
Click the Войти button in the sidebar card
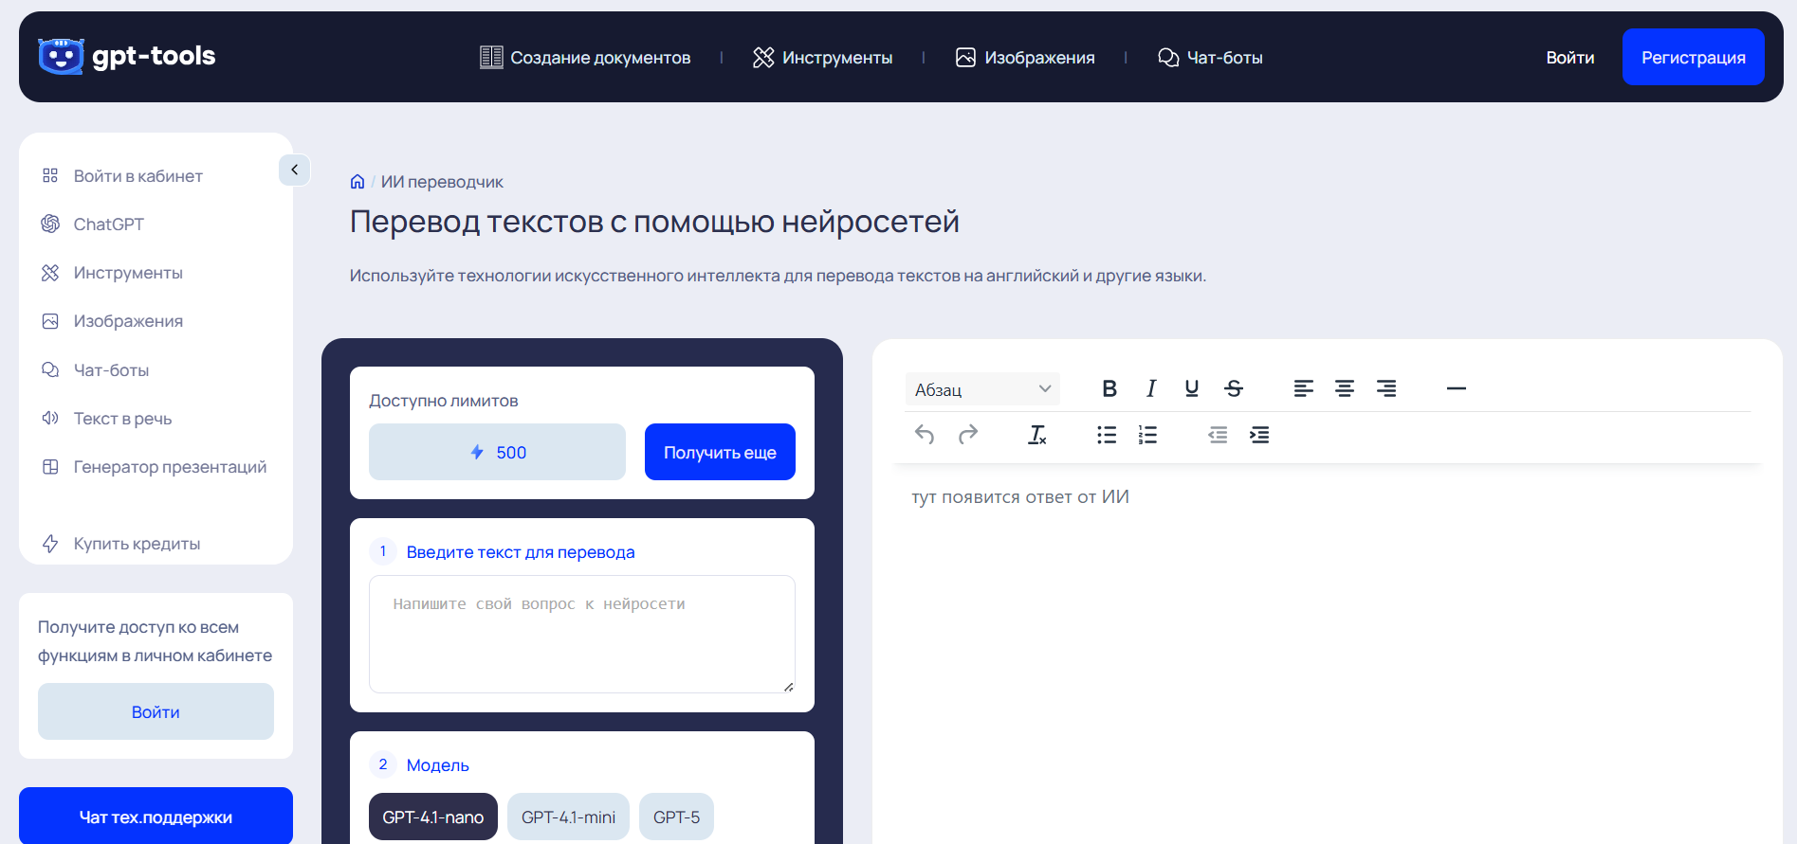(156, 711)
